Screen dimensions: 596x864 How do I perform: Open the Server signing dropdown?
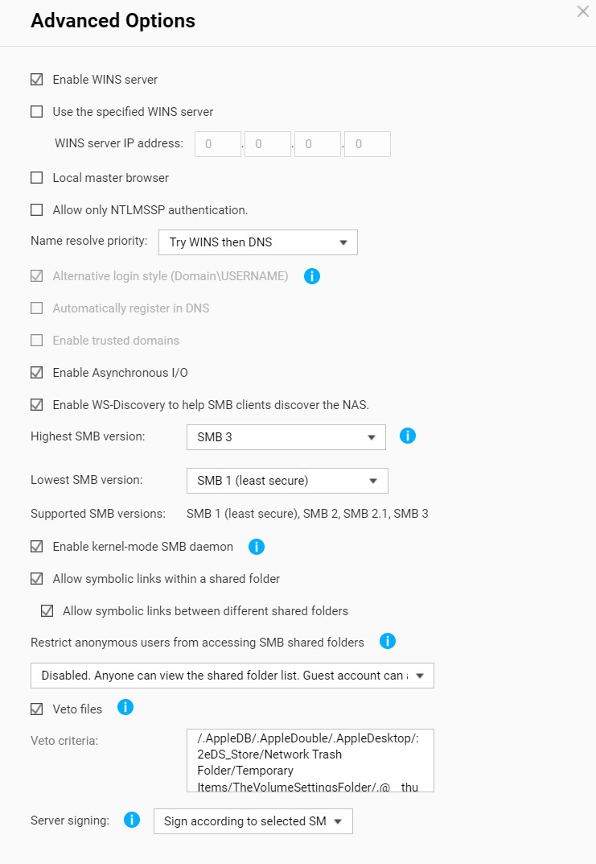(x=253, y=821)
